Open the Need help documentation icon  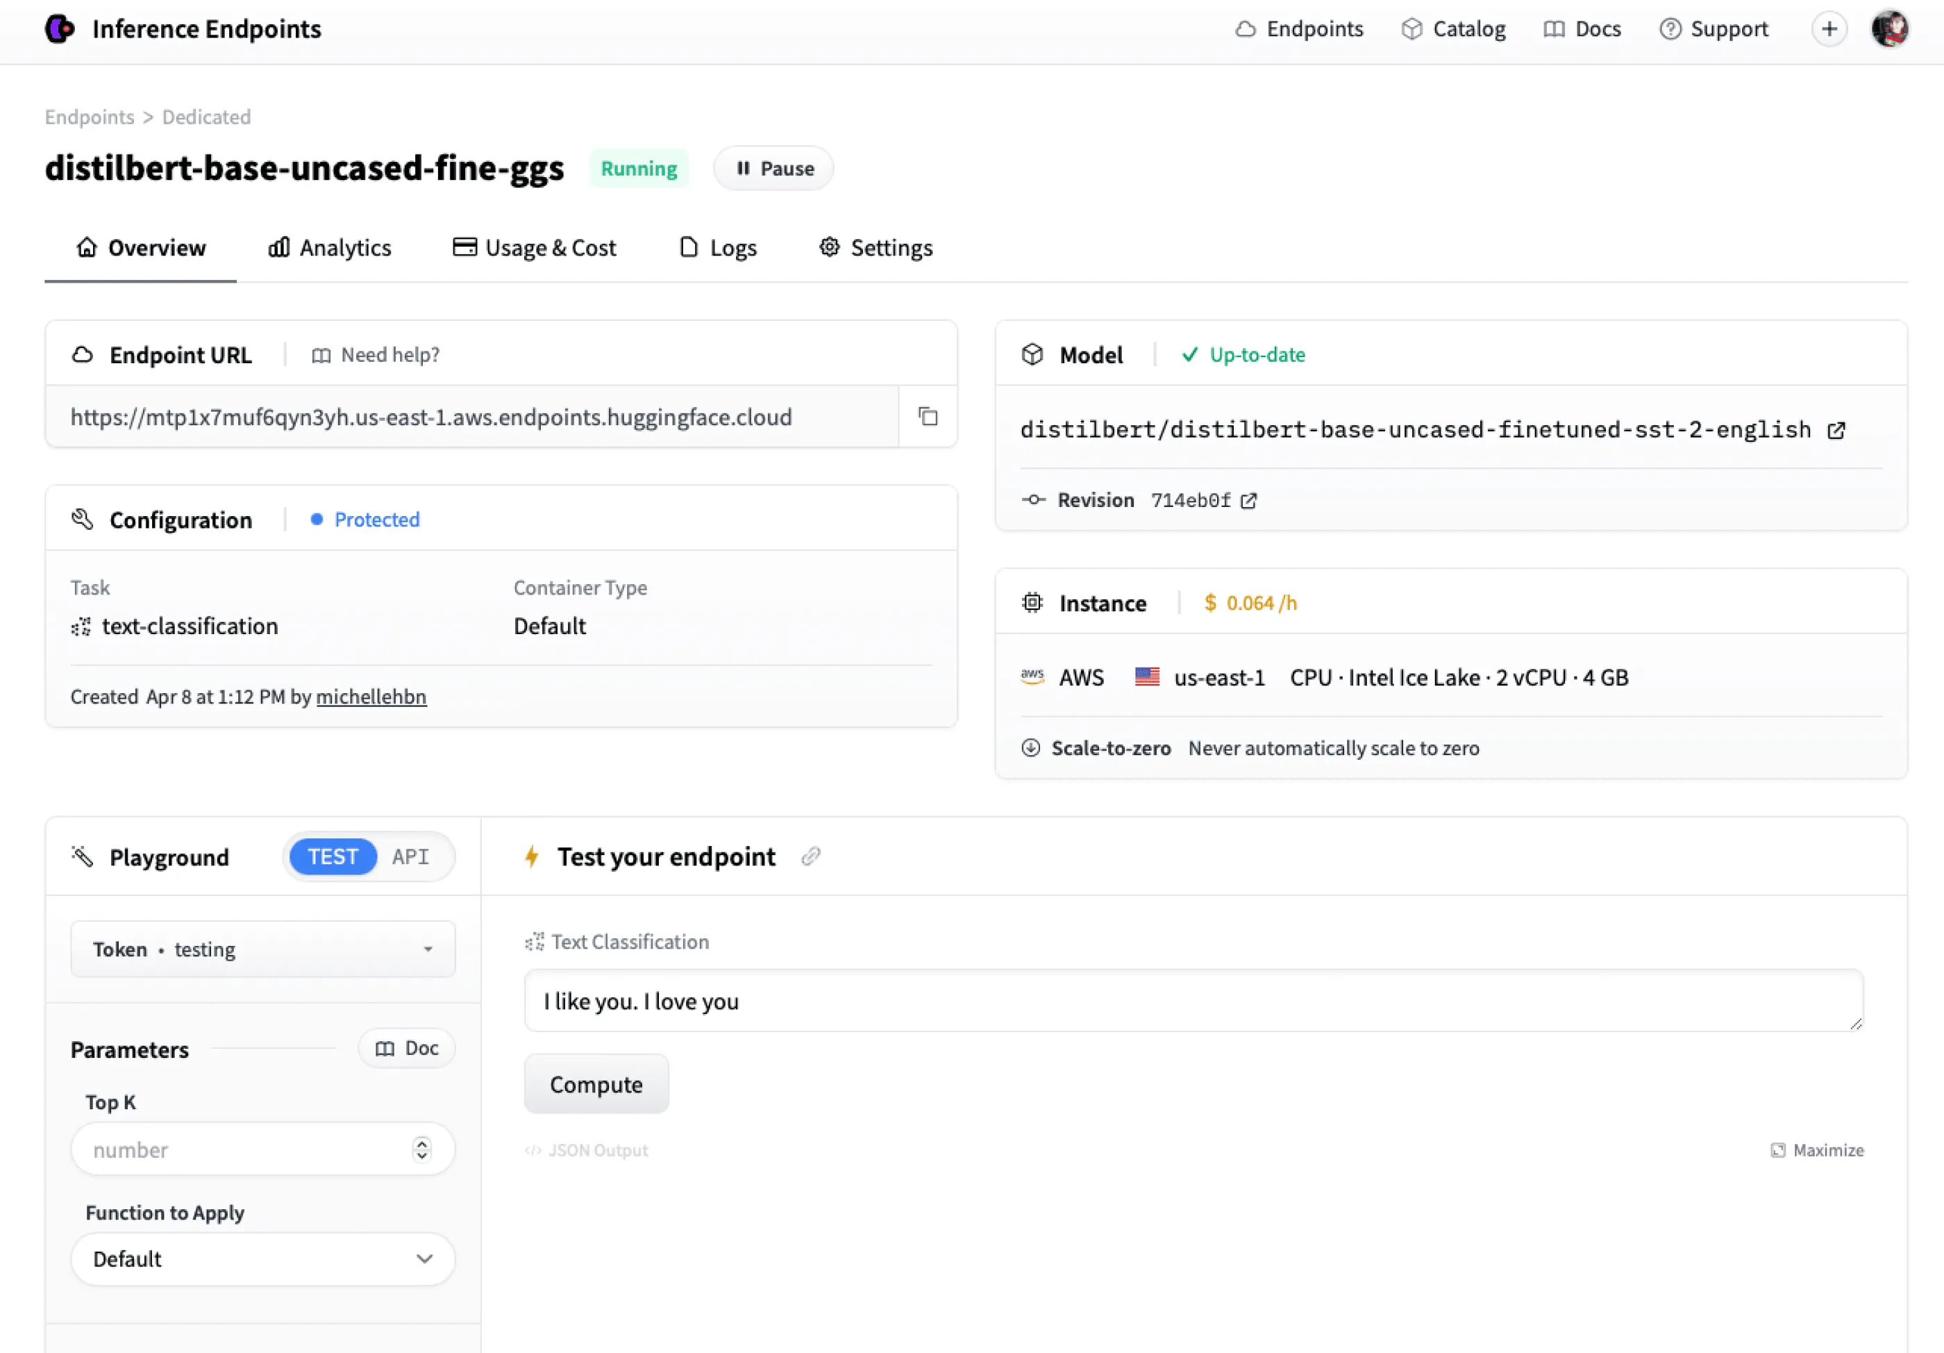(321, 355)
